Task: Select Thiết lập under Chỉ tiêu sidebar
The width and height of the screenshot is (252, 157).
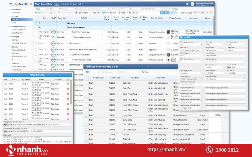Action: pyautogui.click(x=22, y=20)
